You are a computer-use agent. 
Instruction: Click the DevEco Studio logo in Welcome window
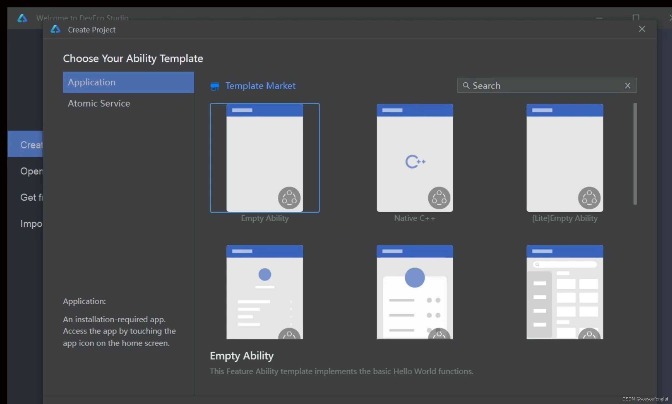(x=22, y=18)
